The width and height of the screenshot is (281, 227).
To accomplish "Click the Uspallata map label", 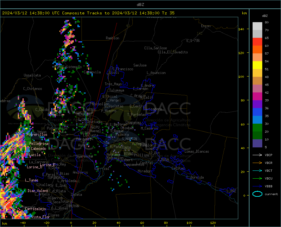I will click(32, 75).
